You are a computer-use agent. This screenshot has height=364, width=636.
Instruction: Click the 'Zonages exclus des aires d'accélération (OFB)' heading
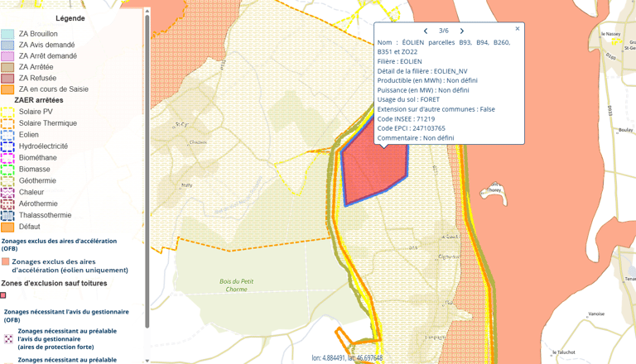click(60, 245)
